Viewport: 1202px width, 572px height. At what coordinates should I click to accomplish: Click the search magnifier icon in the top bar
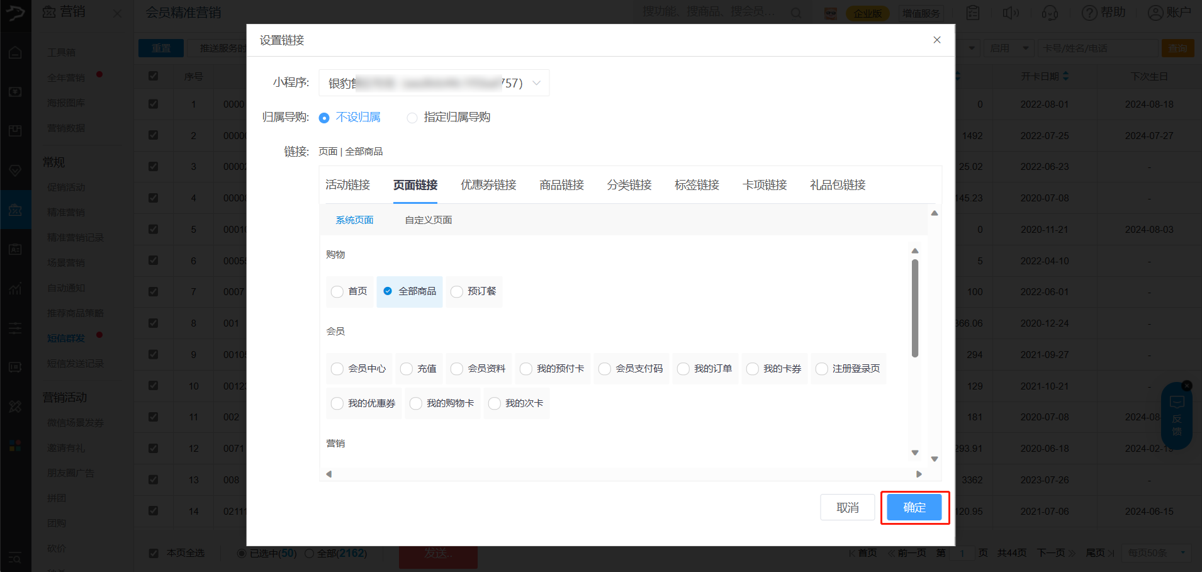click(796, 13)
